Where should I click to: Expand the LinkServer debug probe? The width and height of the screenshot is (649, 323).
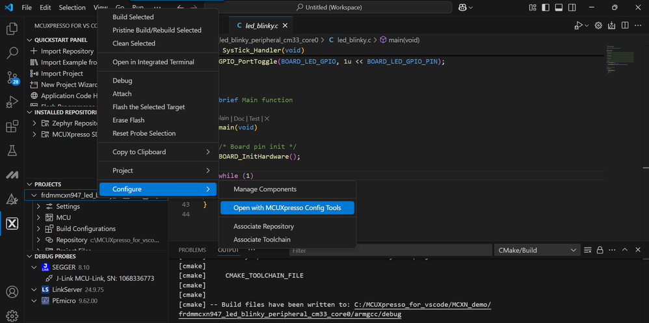click(34, 289)
